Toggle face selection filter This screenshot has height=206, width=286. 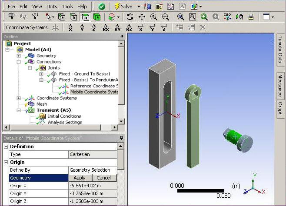(85, 17)
